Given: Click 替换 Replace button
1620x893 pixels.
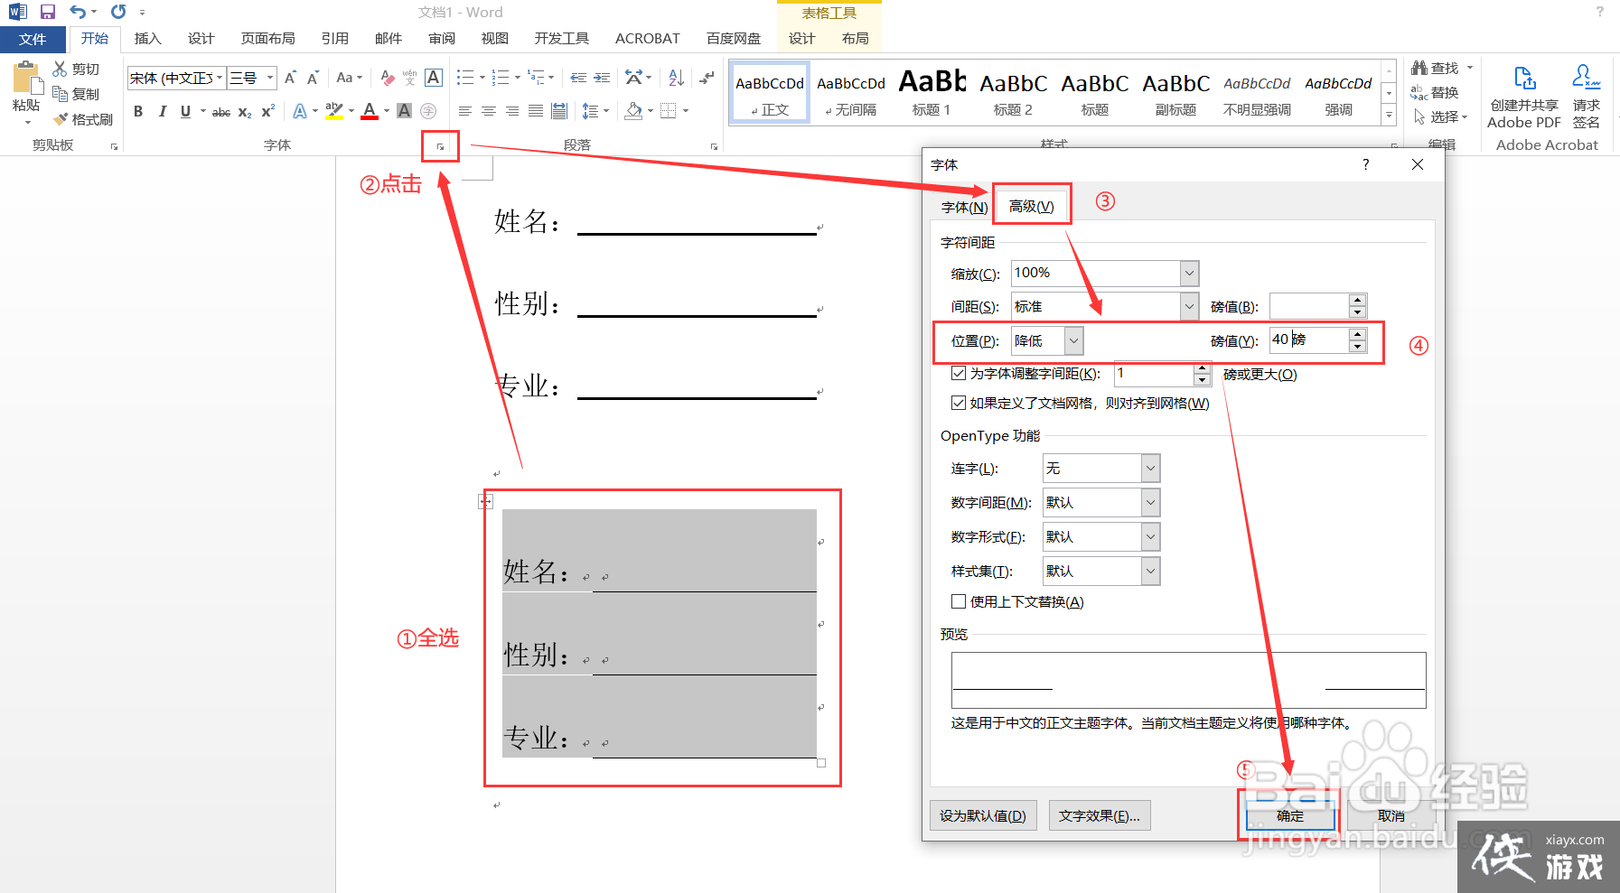Looking at the screenshot, I should [x=1435, y=93].
